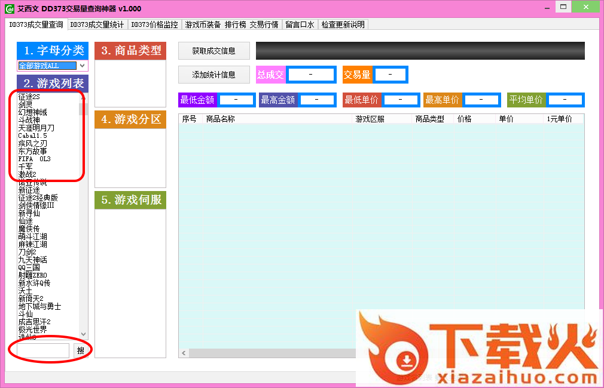Click the game list scroll-down arrow
The width and height of the screenshot is (604, 388).
pos(83,335)
